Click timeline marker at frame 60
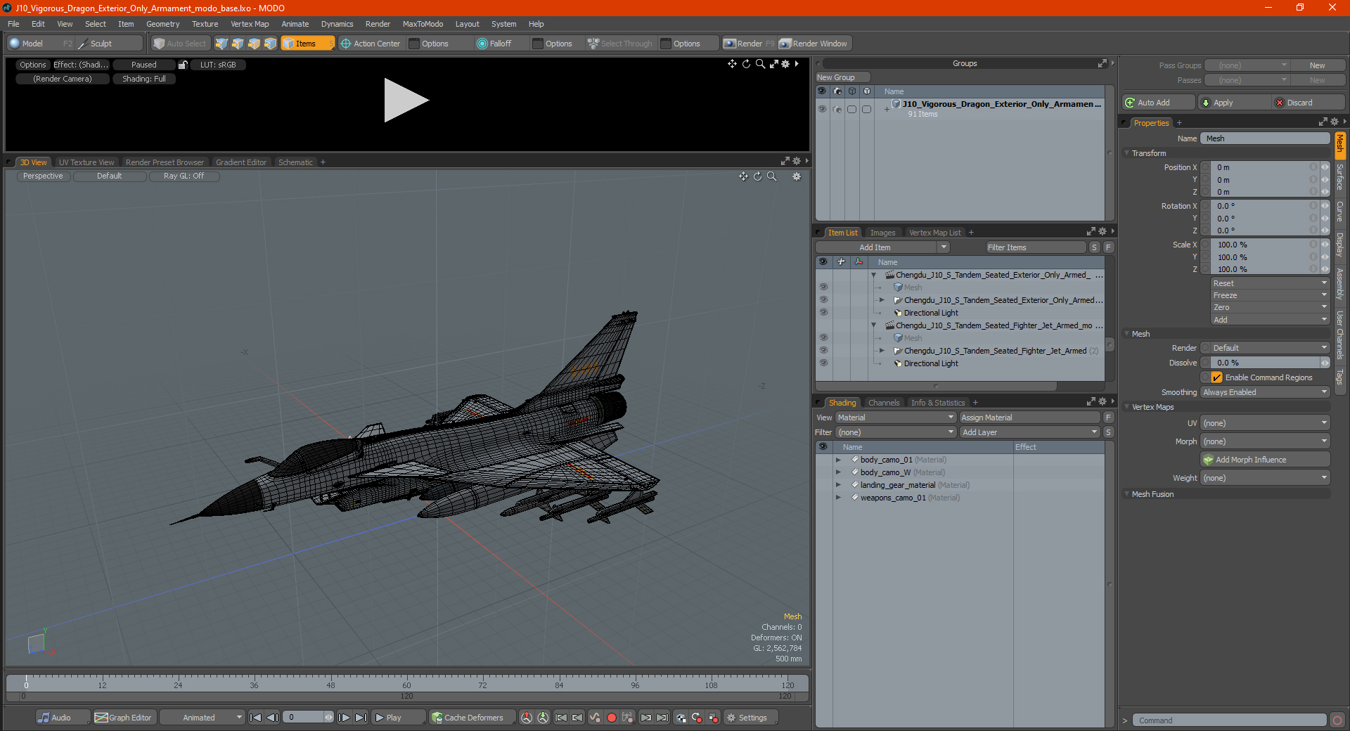Viewport: 1350px width, 731px height. [x=406, y=685]
